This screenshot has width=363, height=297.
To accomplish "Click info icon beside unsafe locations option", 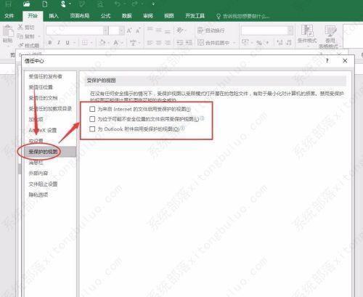I will click(202, 118).
